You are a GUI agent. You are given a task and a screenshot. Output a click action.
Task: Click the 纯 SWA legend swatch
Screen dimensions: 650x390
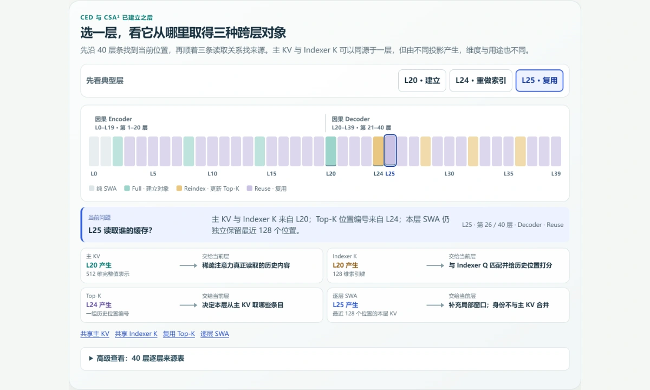(x=92, y=188)
